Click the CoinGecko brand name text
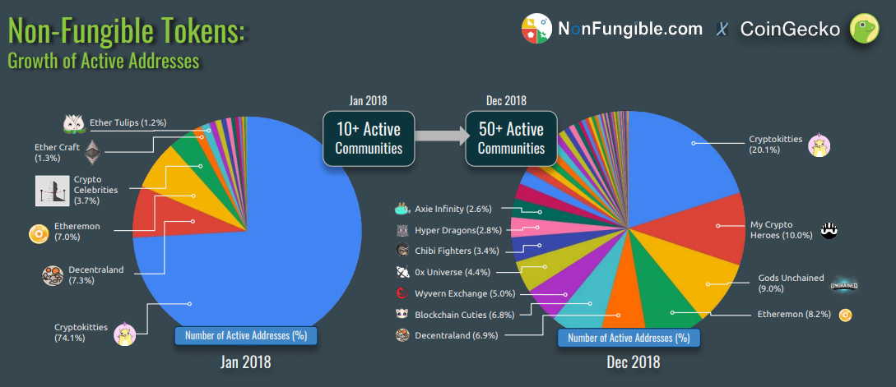This screenshot has width=896, height=387. click(790, 30)
